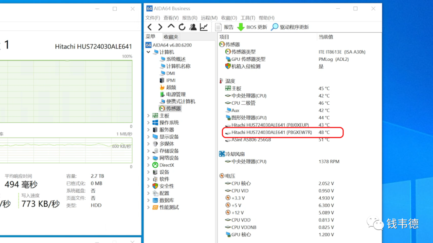The image size is (433, 243).
Task: Select the DMI tree item
Action: click(x=167, y=73)
